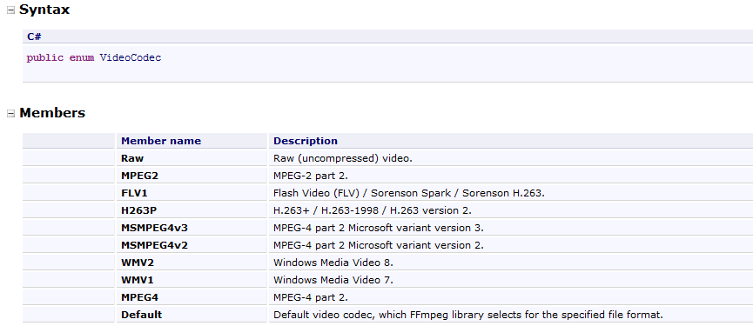Select the WMV1 member name
753x326 pixels.
coord(138,280)
